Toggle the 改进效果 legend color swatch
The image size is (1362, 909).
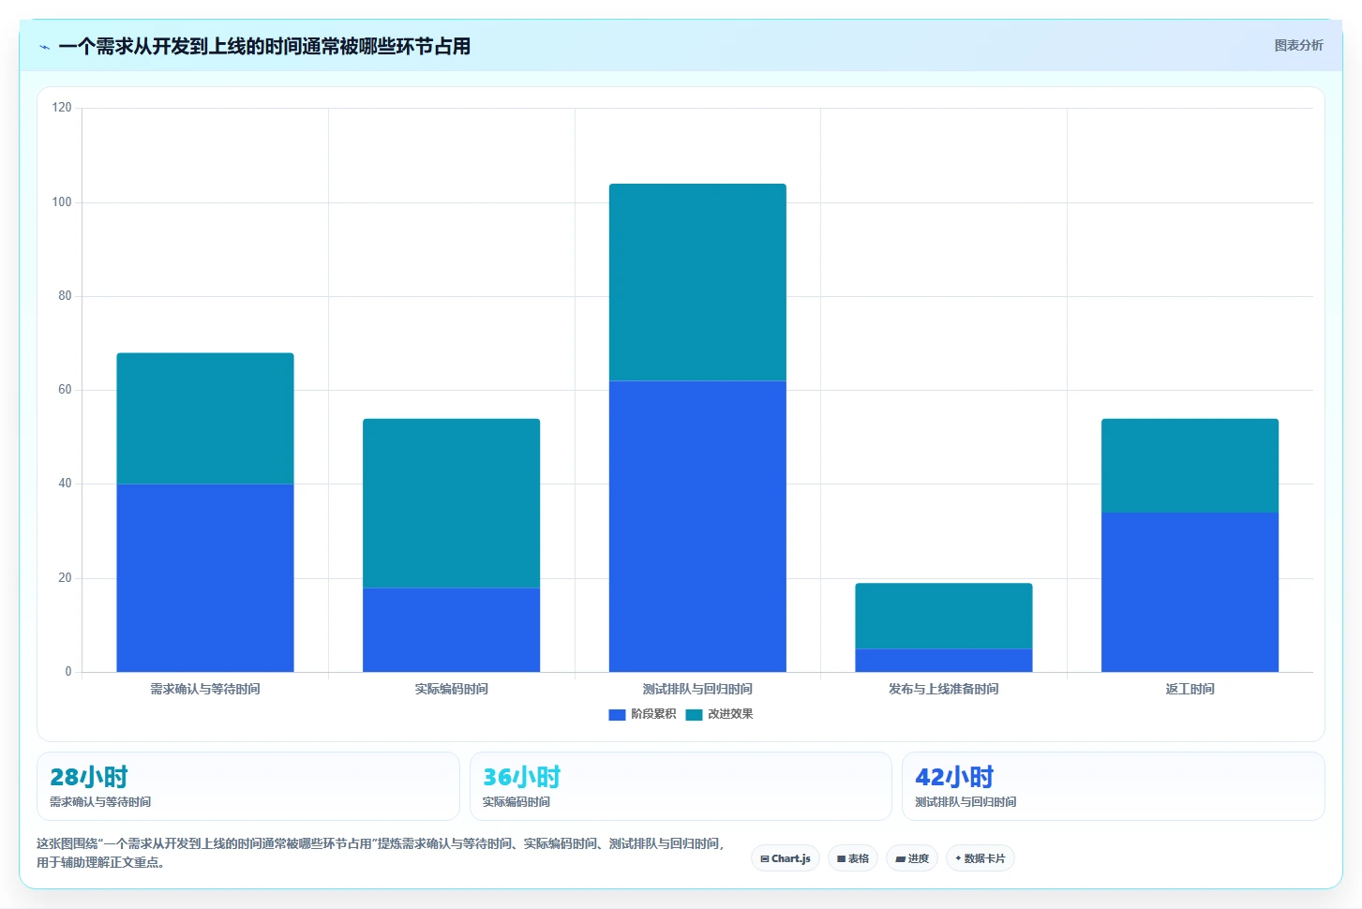point(694,715)
